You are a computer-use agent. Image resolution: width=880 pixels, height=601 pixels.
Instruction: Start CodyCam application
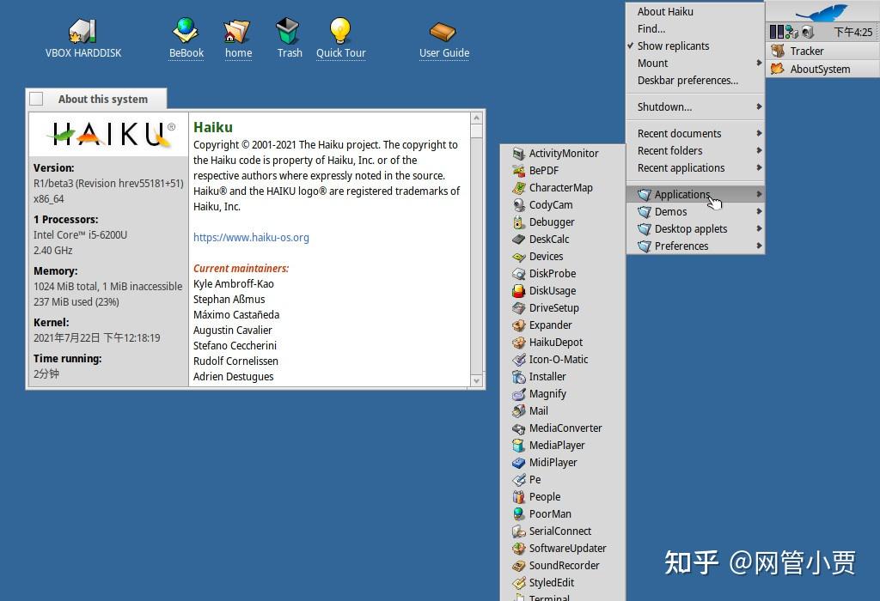[563, 204]
